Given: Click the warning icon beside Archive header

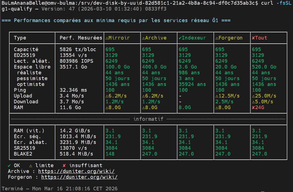Looking at the screenshot, I should pos(143,38).
